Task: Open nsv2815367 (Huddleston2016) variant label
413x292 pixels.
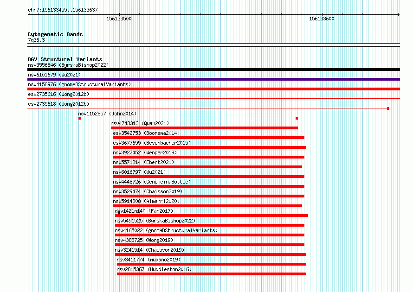Action: point(154,269)
